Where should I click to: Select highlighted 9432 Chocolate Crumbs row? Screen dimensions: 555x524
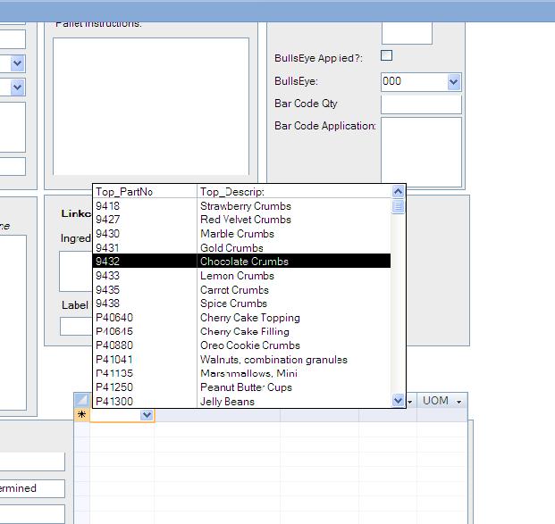click(241, 261)
